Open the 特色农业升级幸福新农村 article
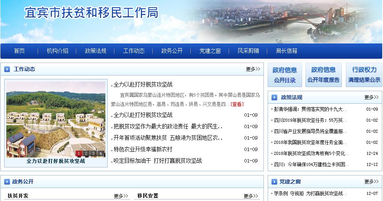Viewport: 383px width, 201px height. pyautogui.click(x=143, y=149)
